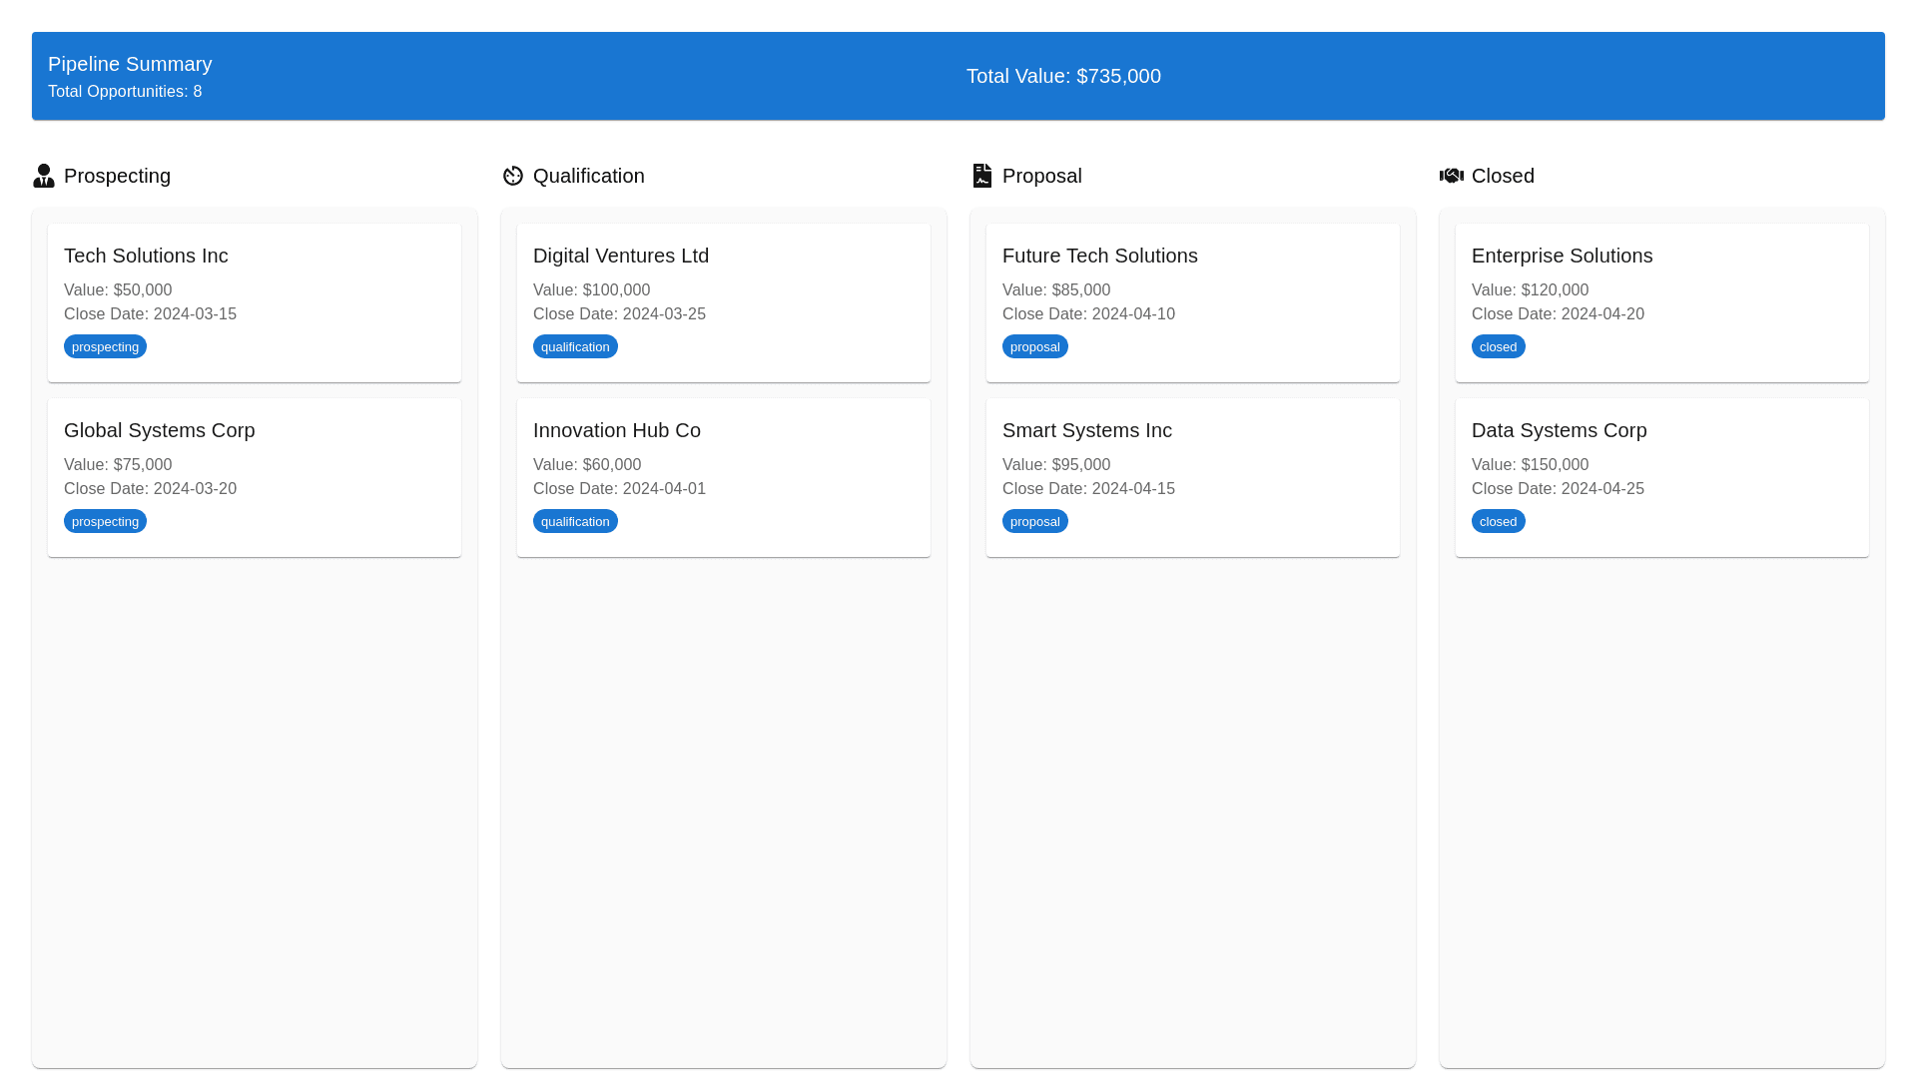This screenshot has height=1078, width=1917.
Task: Click the Closed handshake icon
Action: click(x=1451, y=176)
